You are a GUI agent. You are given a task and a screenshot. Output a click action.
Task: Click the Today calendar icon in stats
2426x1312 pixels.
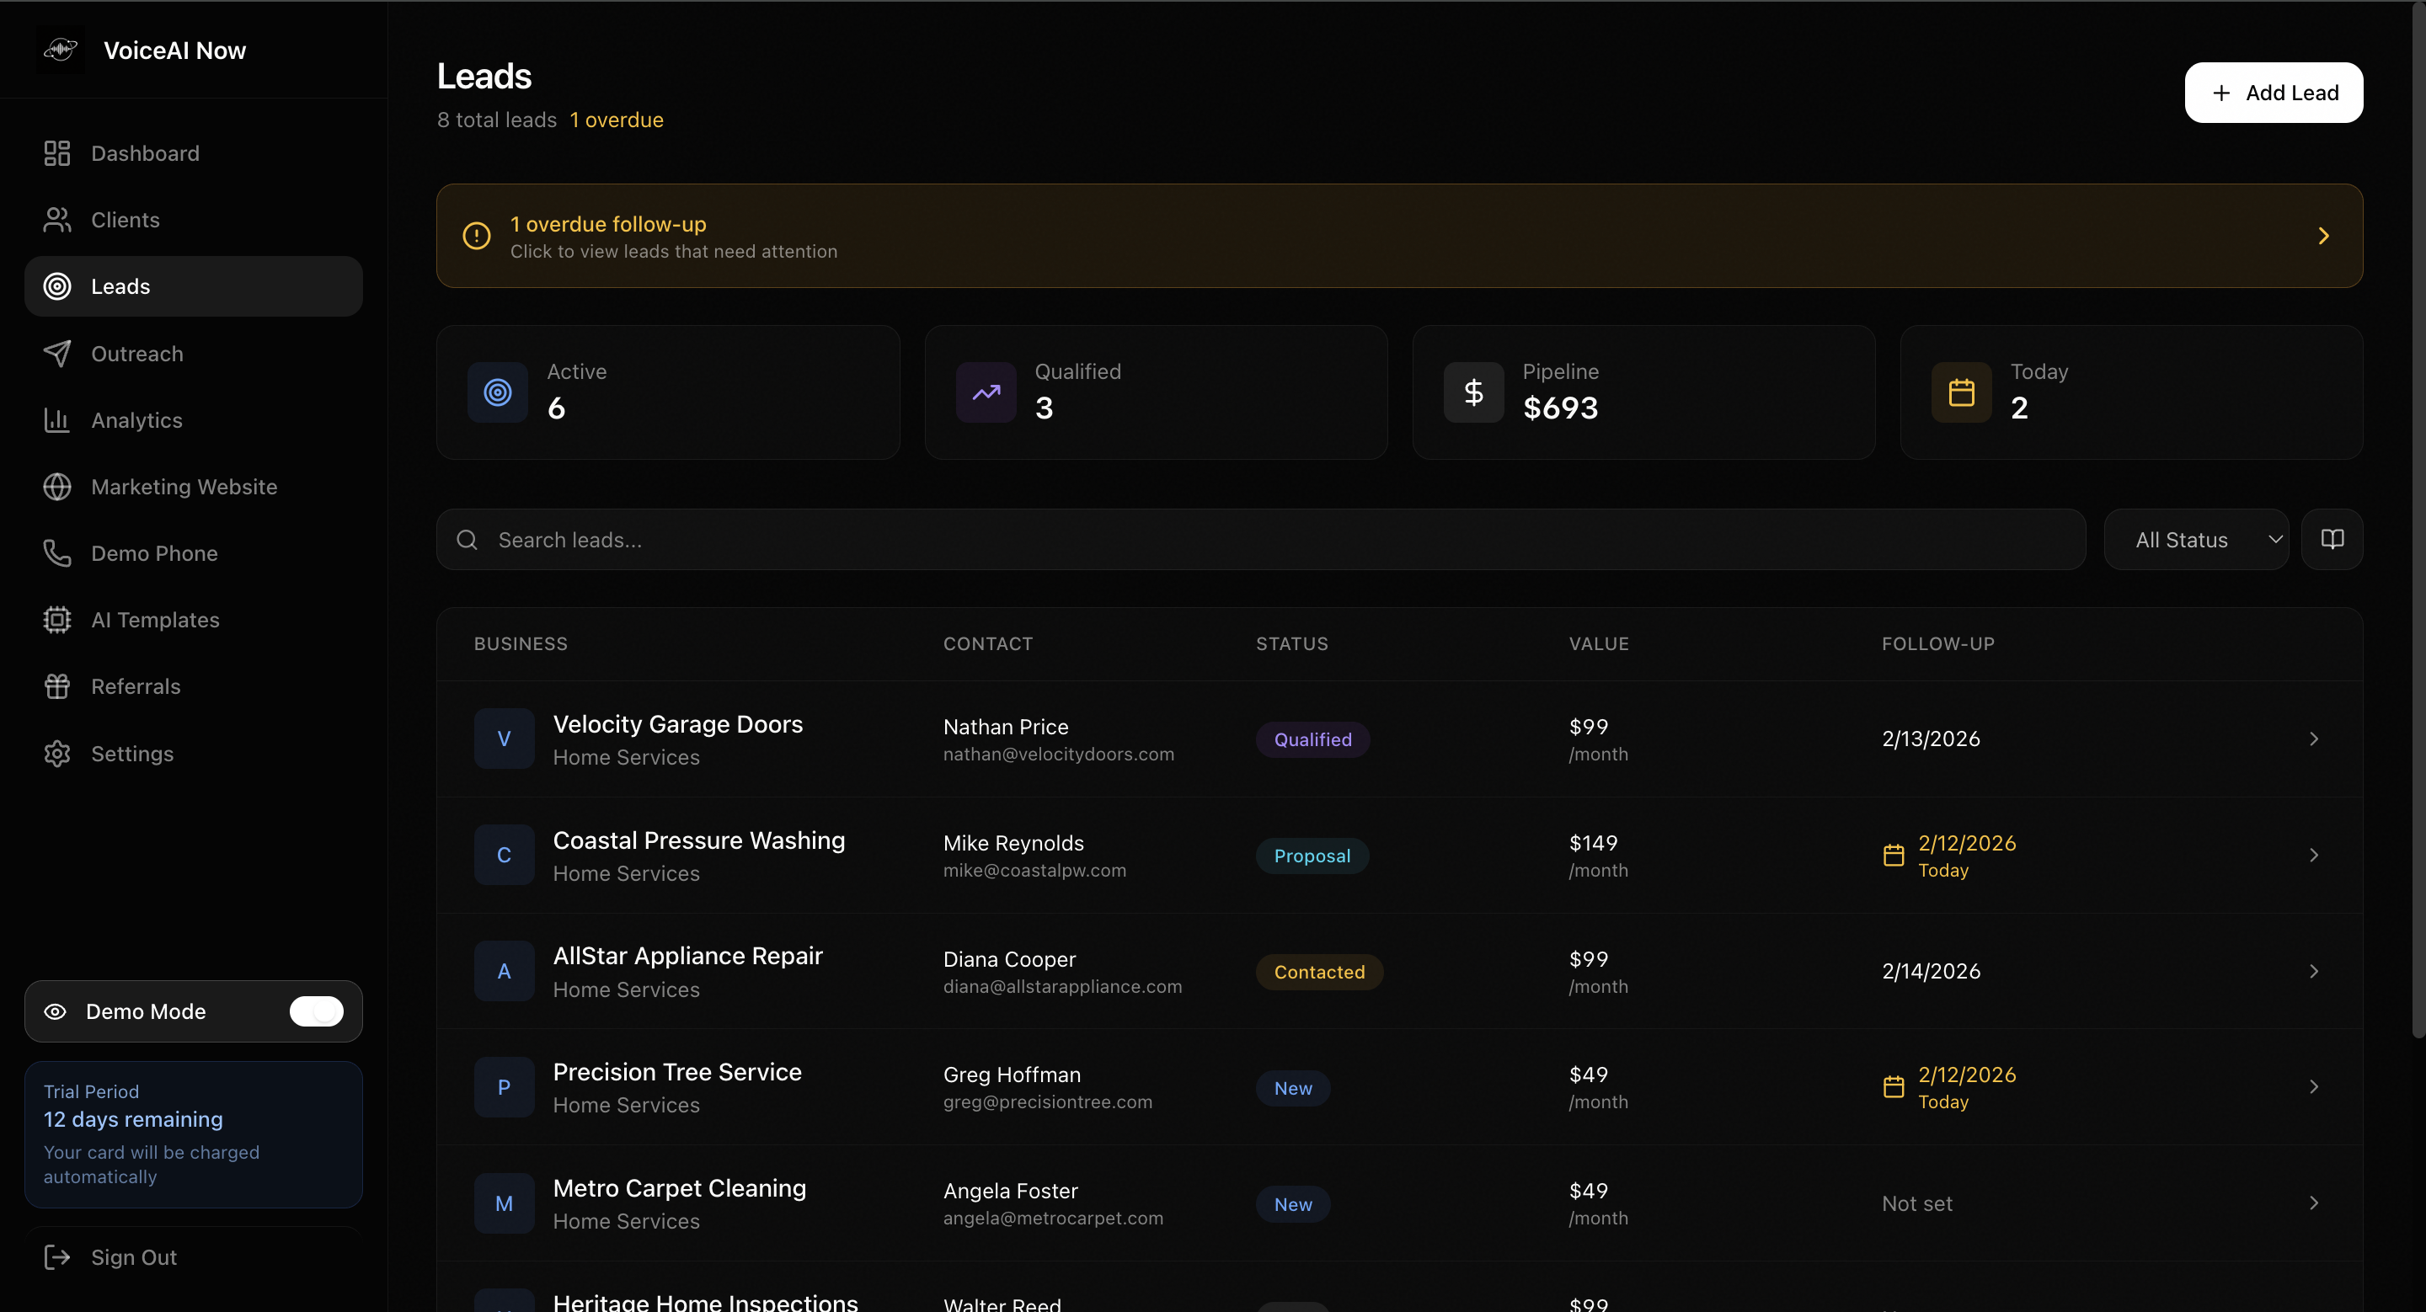[1962, 392]
